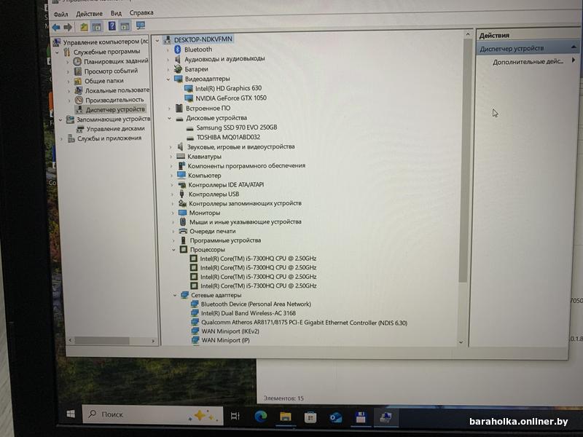Image resolution: width=583 pixels, height=437 pixels.
Task: Click the Back arrow toolbar icon
Action: point(56,27)
